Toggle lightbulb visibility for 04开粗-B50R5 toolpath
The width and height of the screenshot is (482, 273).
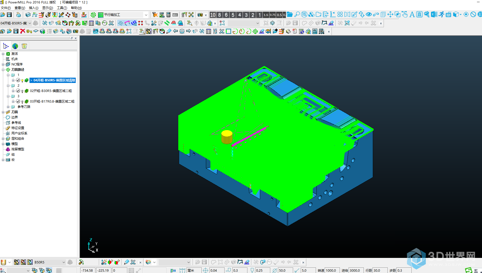[x=22, y=81]
